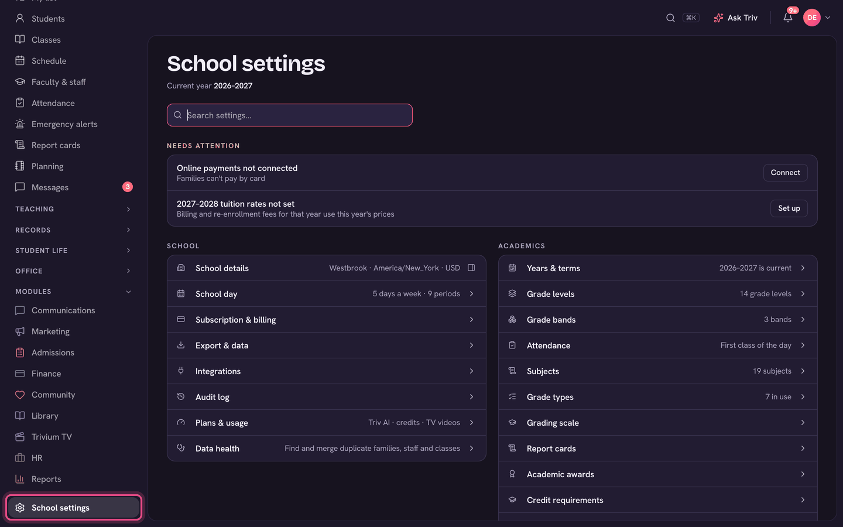843x527 pixels.
Task: Open the Academic awards row
Action: tap(658, 474)
